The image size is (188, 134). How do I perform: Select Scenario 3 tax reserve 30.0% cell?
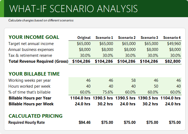(x=153, y=55)
